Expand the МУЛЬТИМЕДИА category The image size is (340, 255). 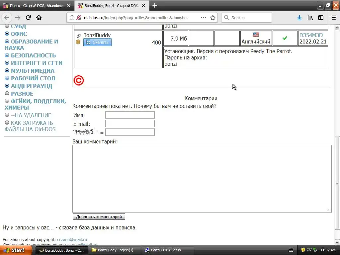point(7,70)
